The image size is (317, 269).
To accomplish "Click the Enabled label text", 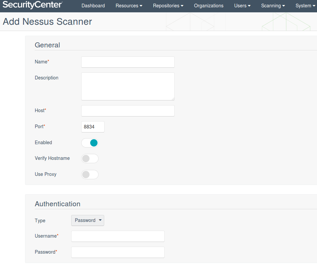I will [x=43, y=143].
